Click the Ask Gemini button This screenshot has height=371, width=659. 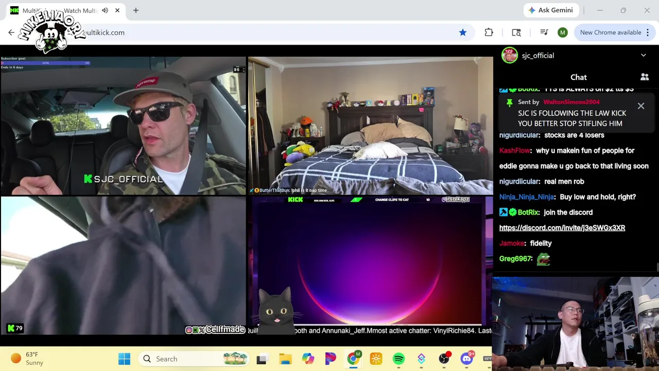tap(551, 10)
